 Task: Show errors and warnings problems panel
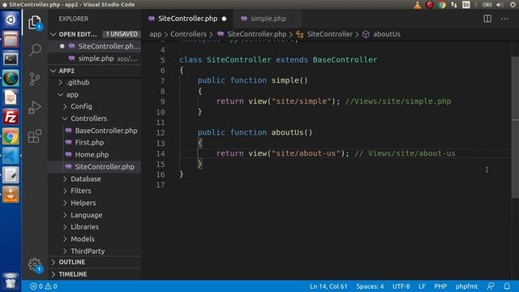pos(43,286)
